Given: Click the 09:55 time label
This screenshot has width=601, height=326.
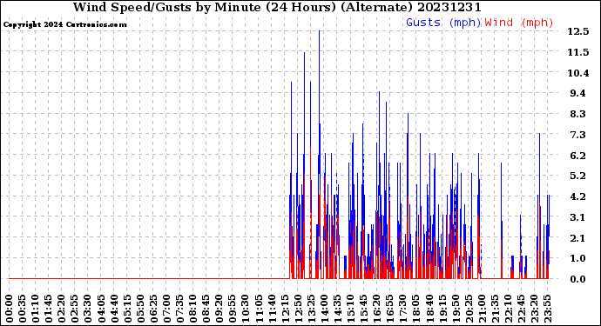Looking at the screenshot, I should [233, 309].
